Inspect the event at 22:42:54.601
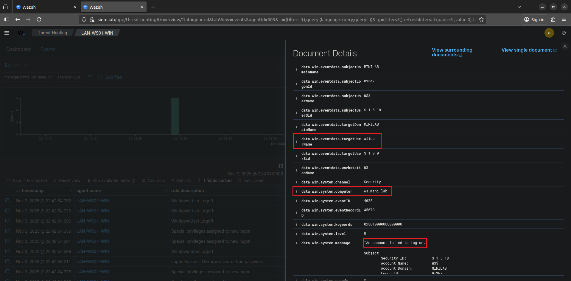 click(x=8, y=241)
